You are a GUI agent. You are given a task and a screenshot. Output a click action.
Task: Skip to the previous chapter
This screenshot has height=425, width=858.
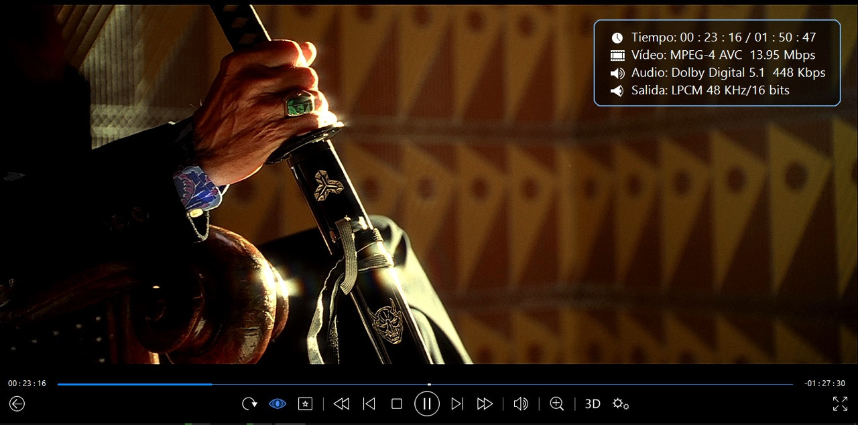(x=369, y=404)
